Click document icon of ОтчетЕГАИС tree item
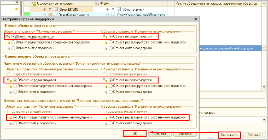This screenshot has height=140, width=268. point(55,9)
